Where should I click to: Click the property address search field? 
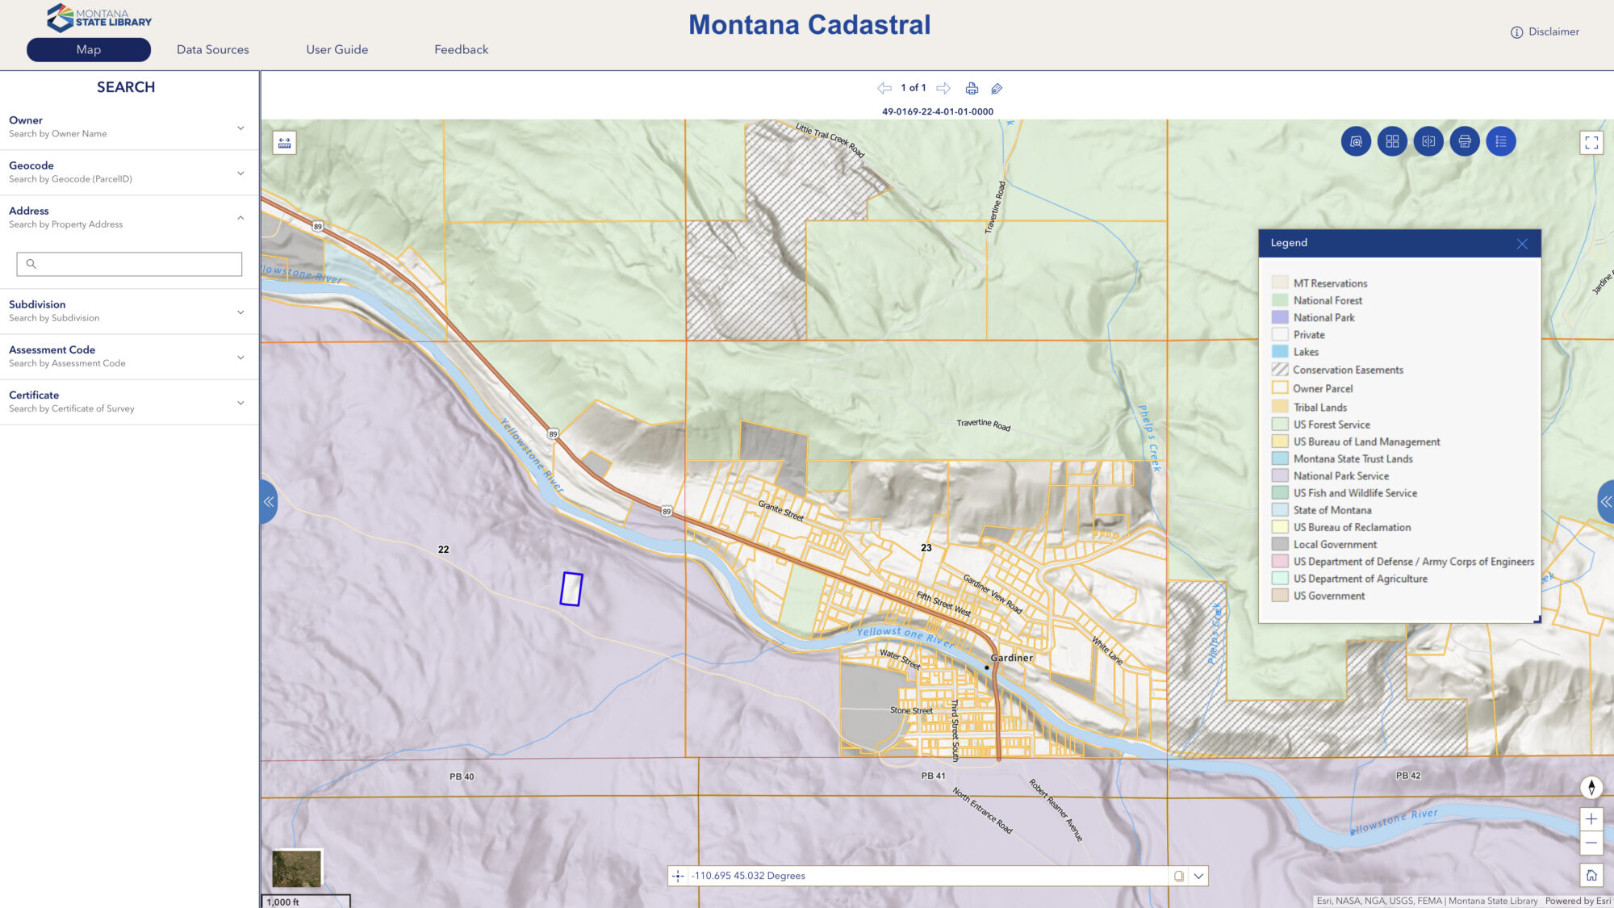point(128,264)
